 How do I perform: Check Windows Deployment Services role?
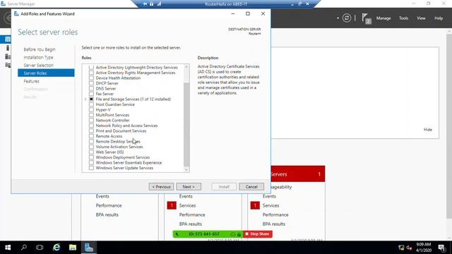click(x=91, y=157)
